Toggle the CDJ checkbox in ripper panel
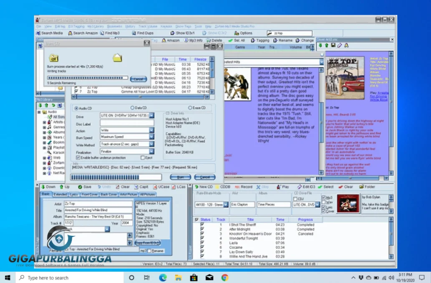Screen dimensions: 431x283 tap(295, 199)
